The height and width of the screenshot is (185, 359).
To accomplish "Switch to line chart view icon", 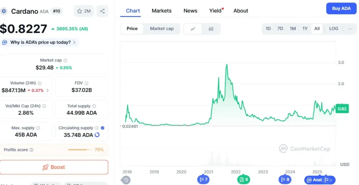I will pyautogui.click(x=193, y=29).
